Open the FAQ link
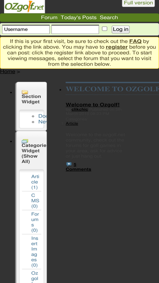 [x=135, y=41]
